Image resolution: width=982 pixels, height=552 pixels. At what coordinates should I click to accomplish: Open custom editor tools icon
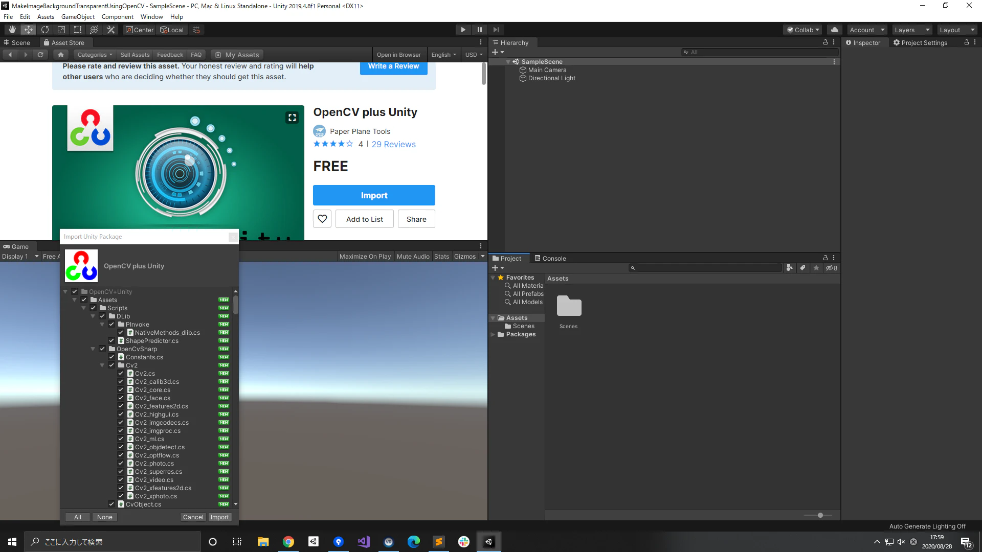coord(110,30)
